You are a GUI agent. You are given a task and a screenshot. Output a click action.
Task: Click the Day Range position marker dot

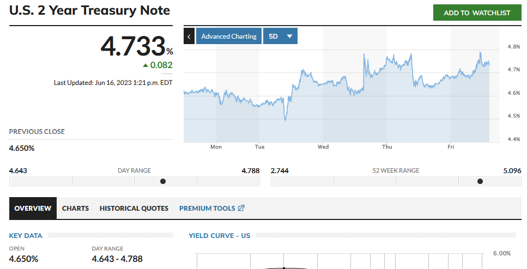pos(162,181)
